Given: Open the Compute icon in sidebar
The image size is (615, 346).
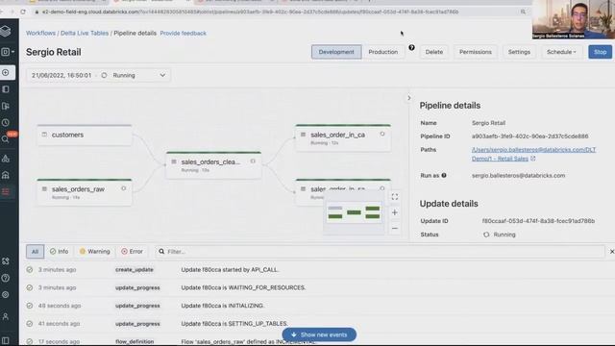Looking at the screenshot, I should [6, 175].
